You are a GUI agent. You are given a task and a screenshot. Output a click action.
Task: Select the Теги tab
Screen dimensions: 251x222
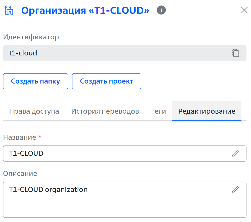[158, 111]
